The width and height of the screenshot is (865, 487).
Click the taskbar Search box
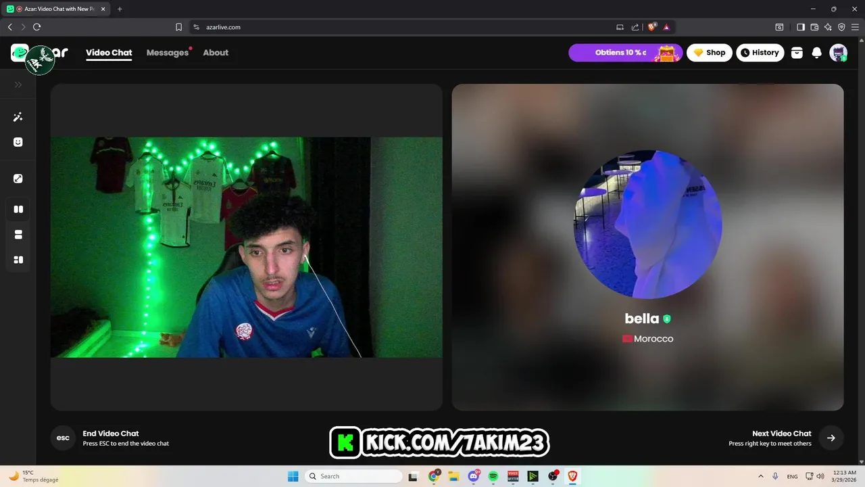coord(353,476)
